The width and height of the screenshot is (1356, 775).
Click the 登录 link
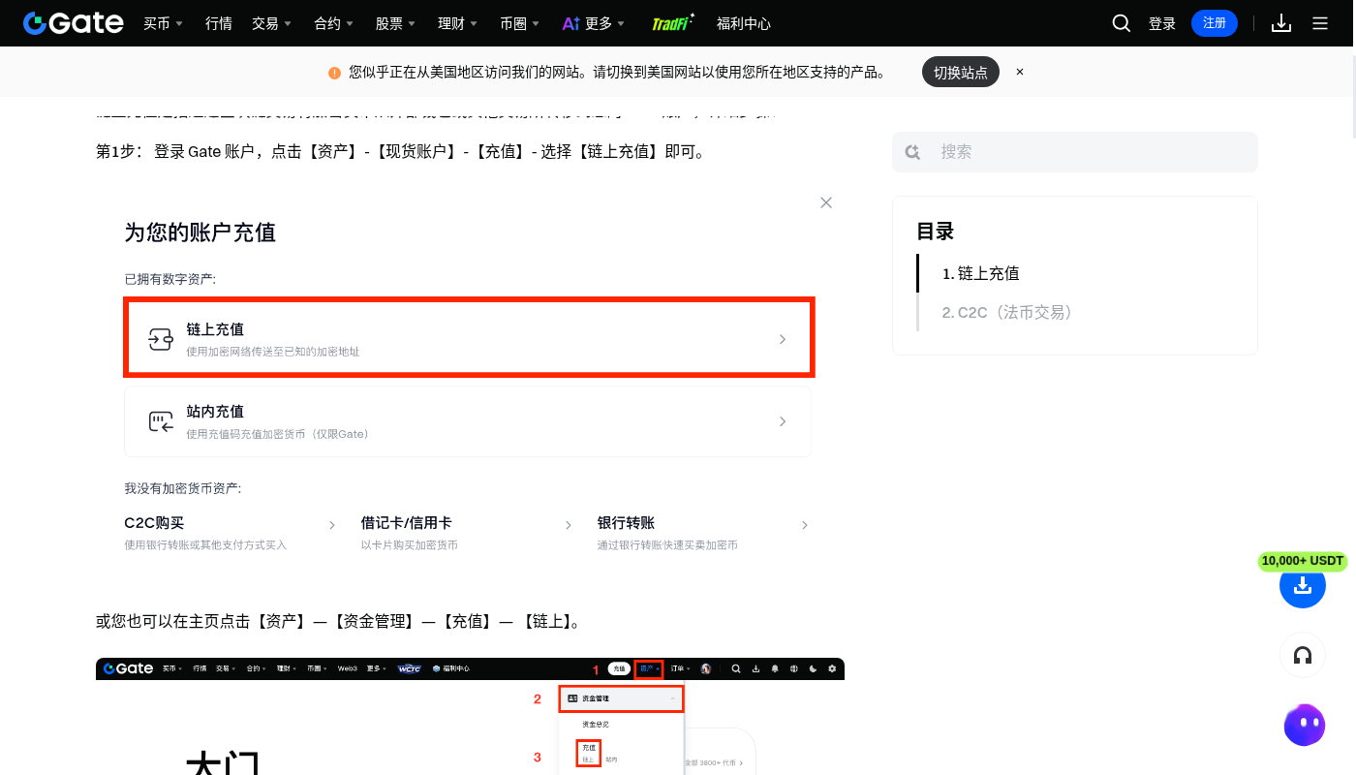[x=1162, y=23]
